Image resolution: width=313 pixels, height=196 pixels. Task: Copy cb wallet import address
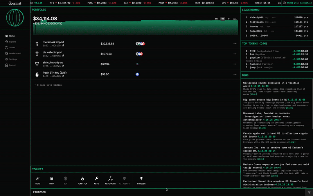(x=63, y=56)
